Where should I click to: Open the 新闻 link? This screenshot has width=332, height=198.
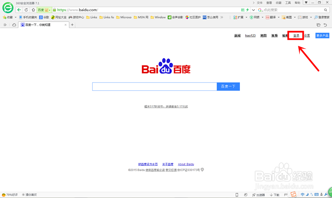point(237,36)
